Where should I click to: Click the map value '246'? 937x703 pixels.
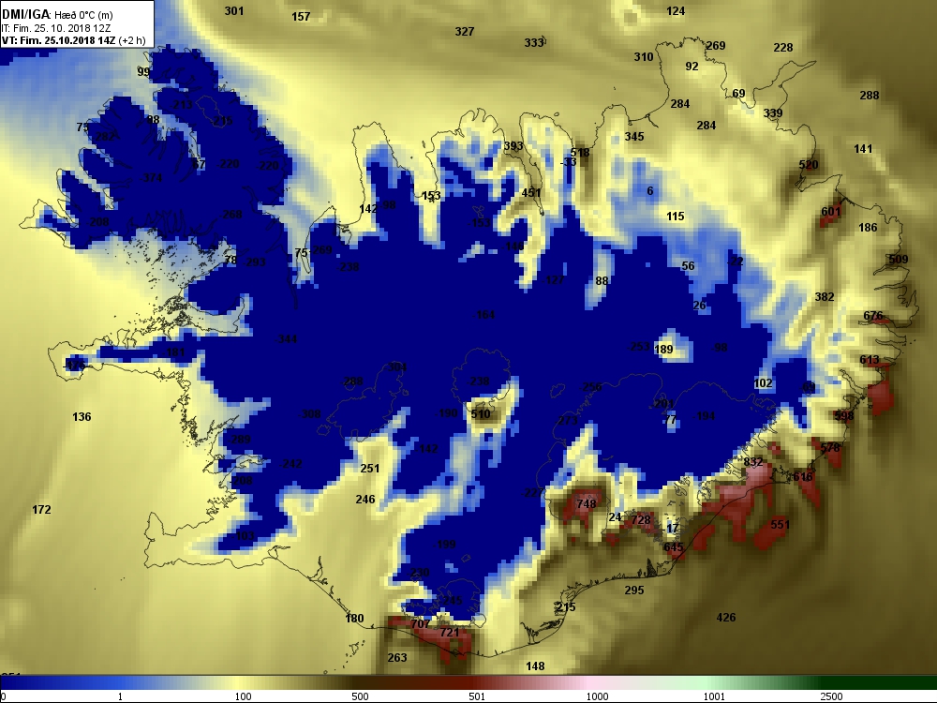pos(365,499)
